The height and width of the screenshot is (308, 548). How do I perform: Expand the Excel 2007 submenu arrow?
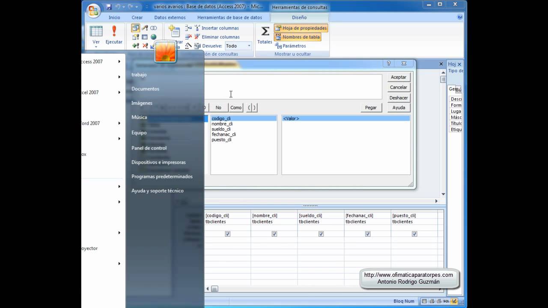click(x=119, y=92)
